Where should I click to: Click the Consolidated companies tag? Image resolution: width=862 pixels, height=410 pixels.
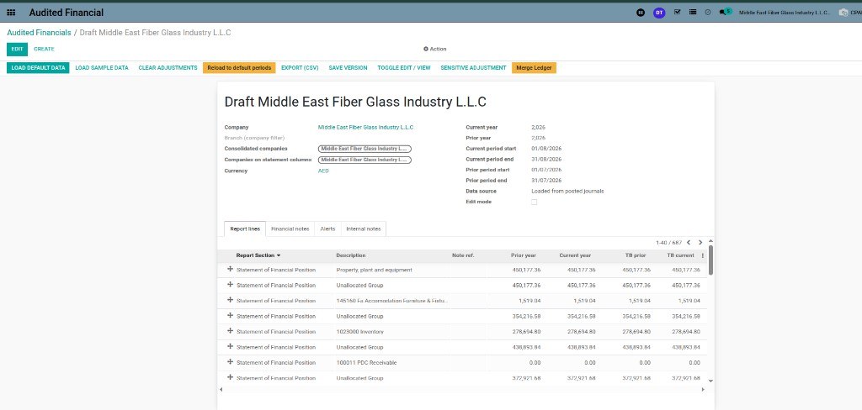364,149
